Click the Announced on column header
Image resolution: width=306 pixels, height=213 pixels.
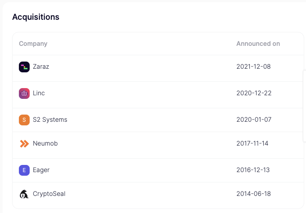click(x=258, y=44)
